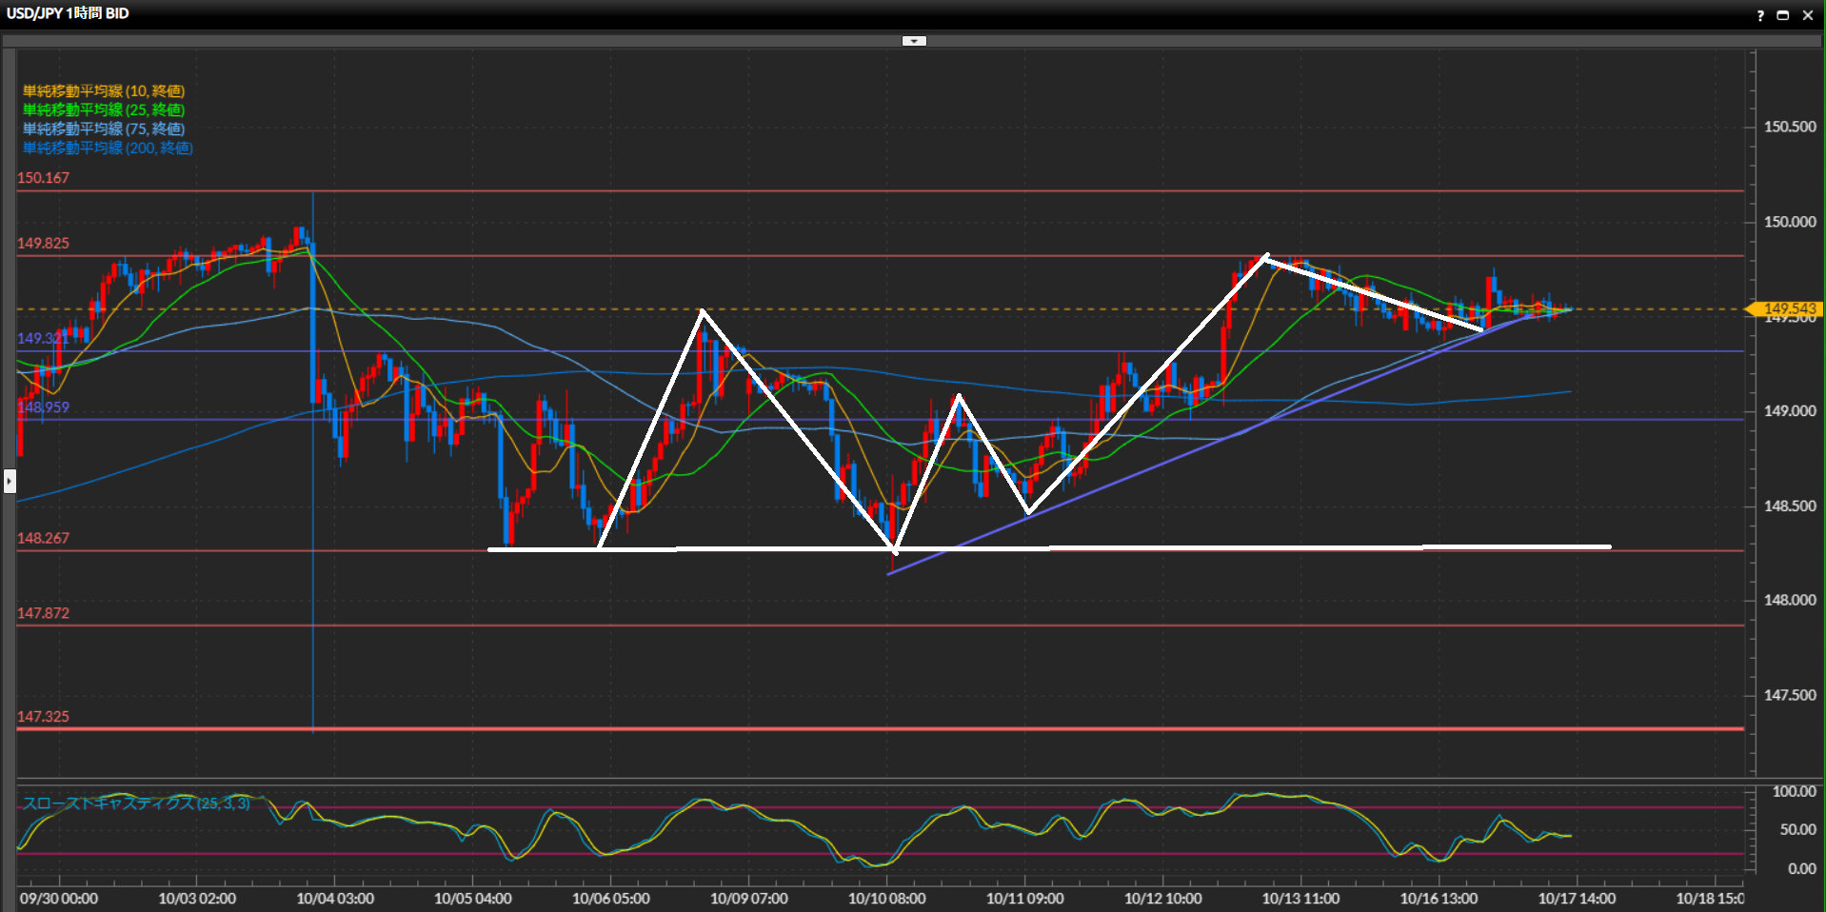Expand the left side panel arrow
1826x912 pixels.
coord(10,481)
